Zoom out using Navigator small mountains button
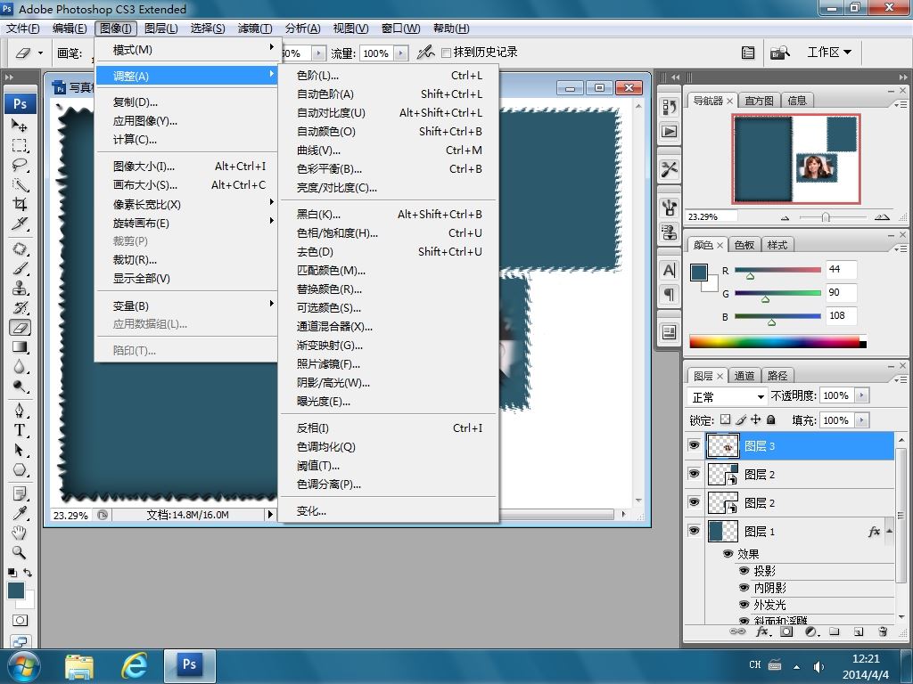Viewport: 913px width, 684px height. pos(785,218)
